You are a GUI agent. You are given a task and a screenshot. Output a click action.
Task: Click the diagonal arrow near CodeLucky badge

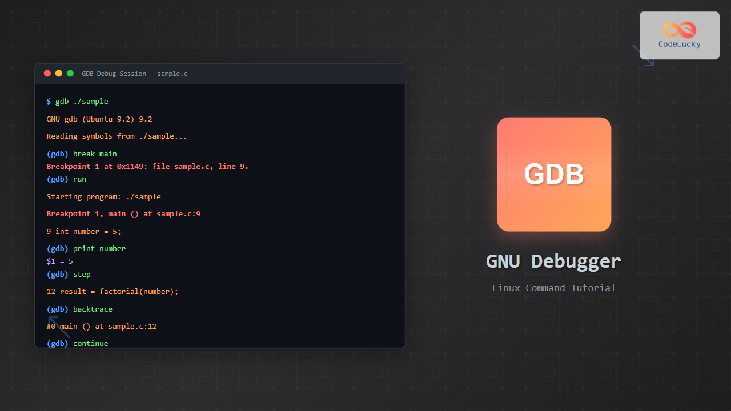click(x=643, y=55)
